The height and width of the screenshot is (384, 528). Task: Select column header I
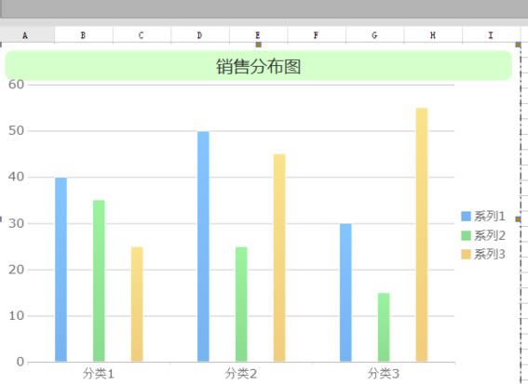[x=492, y=35]
